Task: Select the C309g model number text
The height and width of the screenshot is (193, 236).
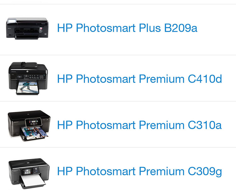Action: (205, 172)
